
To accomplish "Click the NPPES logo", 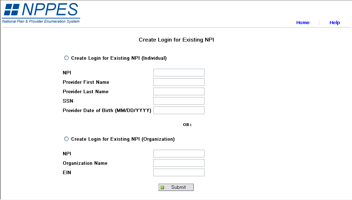I will point(41,13).
